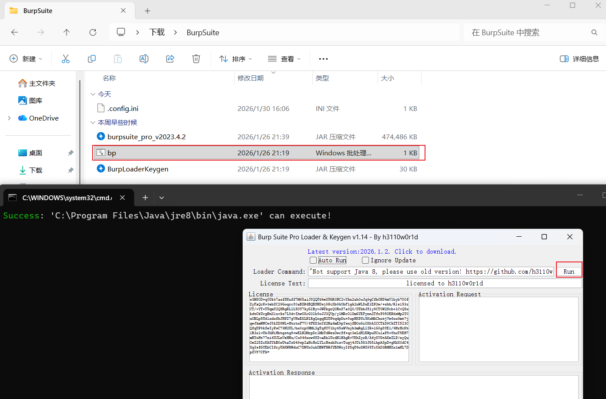Expand the OneDrive tree node
Screen dimensions: 606x399
pos(10,118)
